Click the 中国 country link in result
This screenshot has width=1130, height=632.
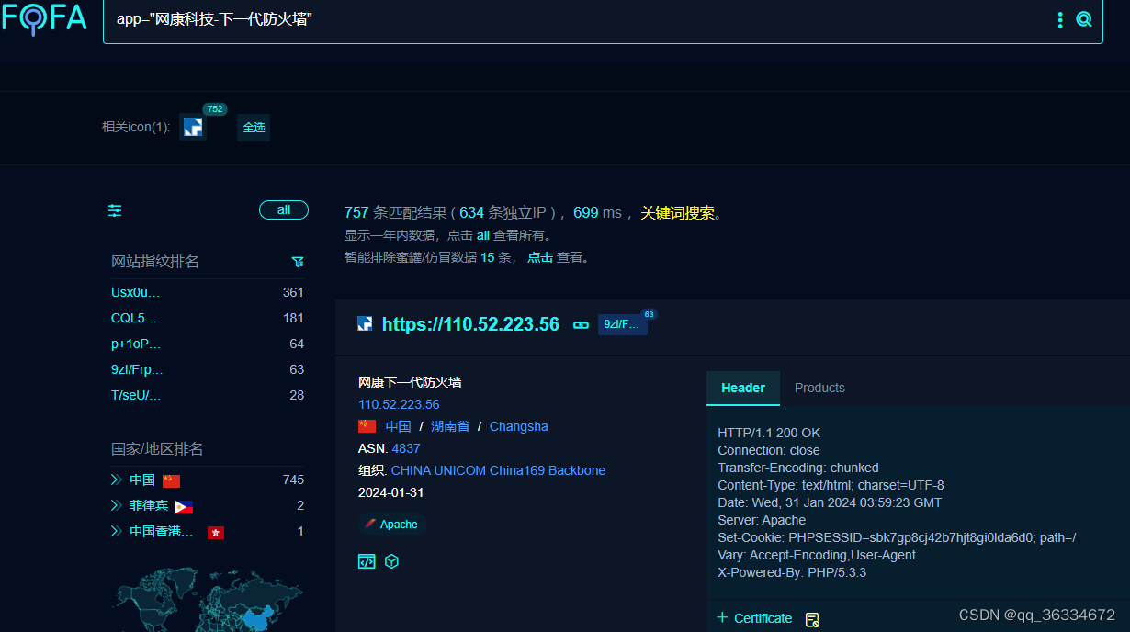point(398,426)
